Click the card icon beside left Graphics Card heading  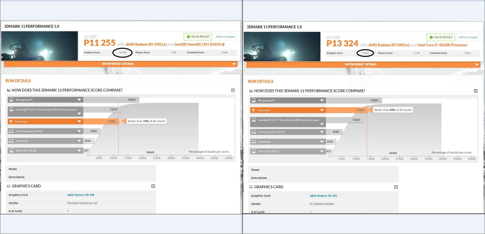coord(9,186)
